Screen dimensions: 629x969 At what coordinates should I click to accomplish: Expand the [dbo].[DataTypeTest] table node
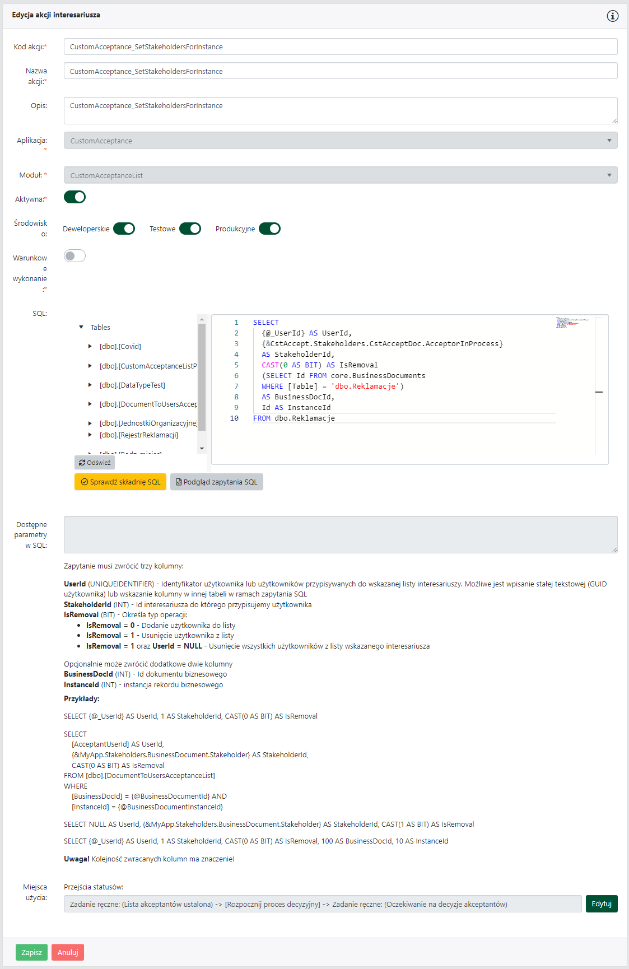point(90,385)
